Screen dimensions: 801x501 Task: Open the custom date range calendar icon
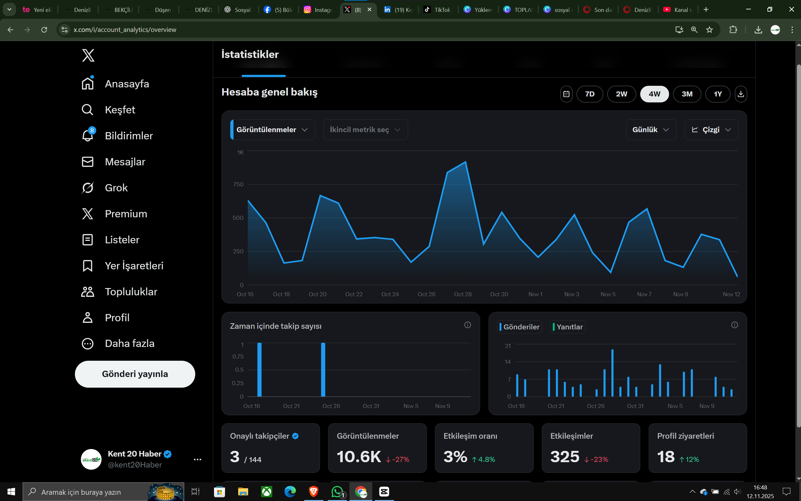[566, 94]
